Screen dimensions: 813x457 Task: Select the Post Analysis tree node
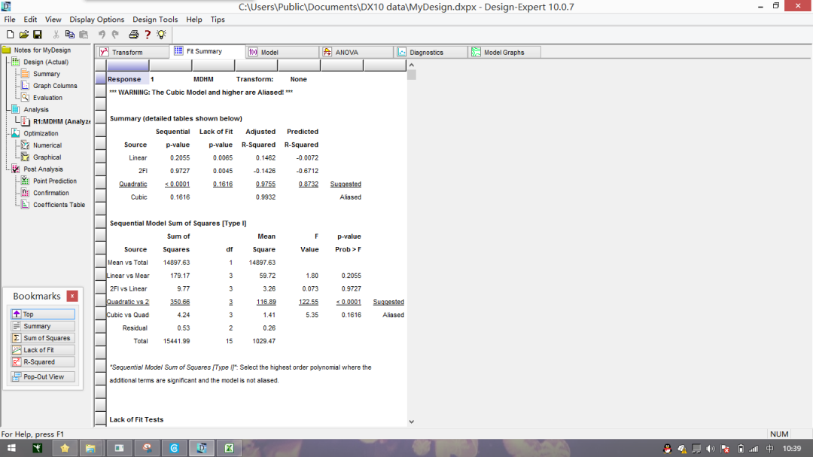[43, 169]
